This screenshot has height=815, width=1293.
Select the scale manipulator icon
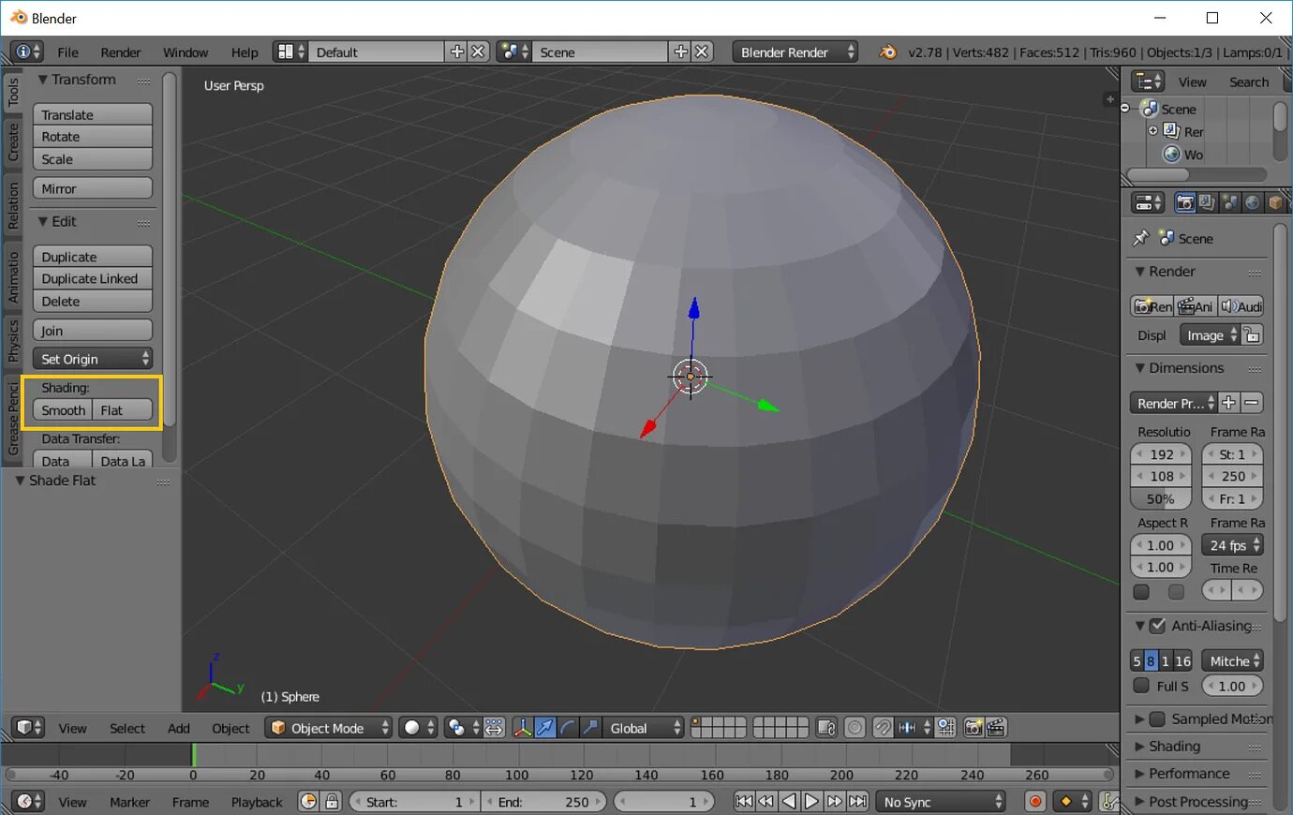point(590,728)
